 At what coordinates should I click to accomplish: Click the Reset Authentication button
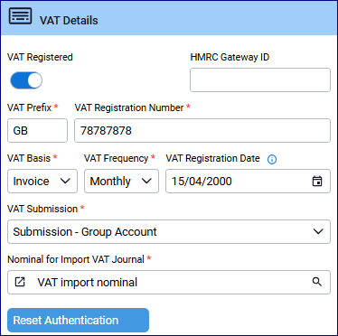pos(78,320)
